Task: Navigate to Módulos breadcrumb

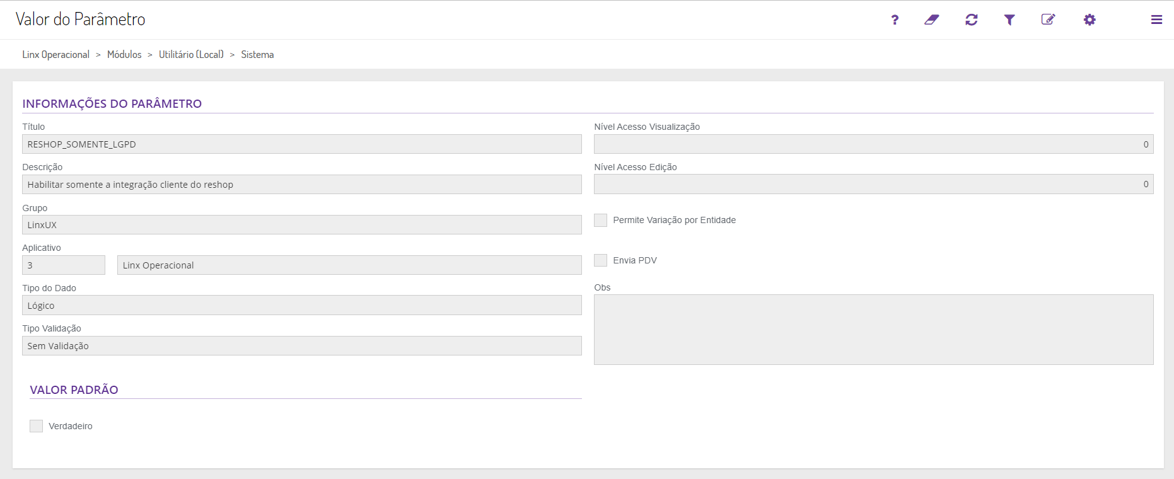Action: click(x=124, y=55)
